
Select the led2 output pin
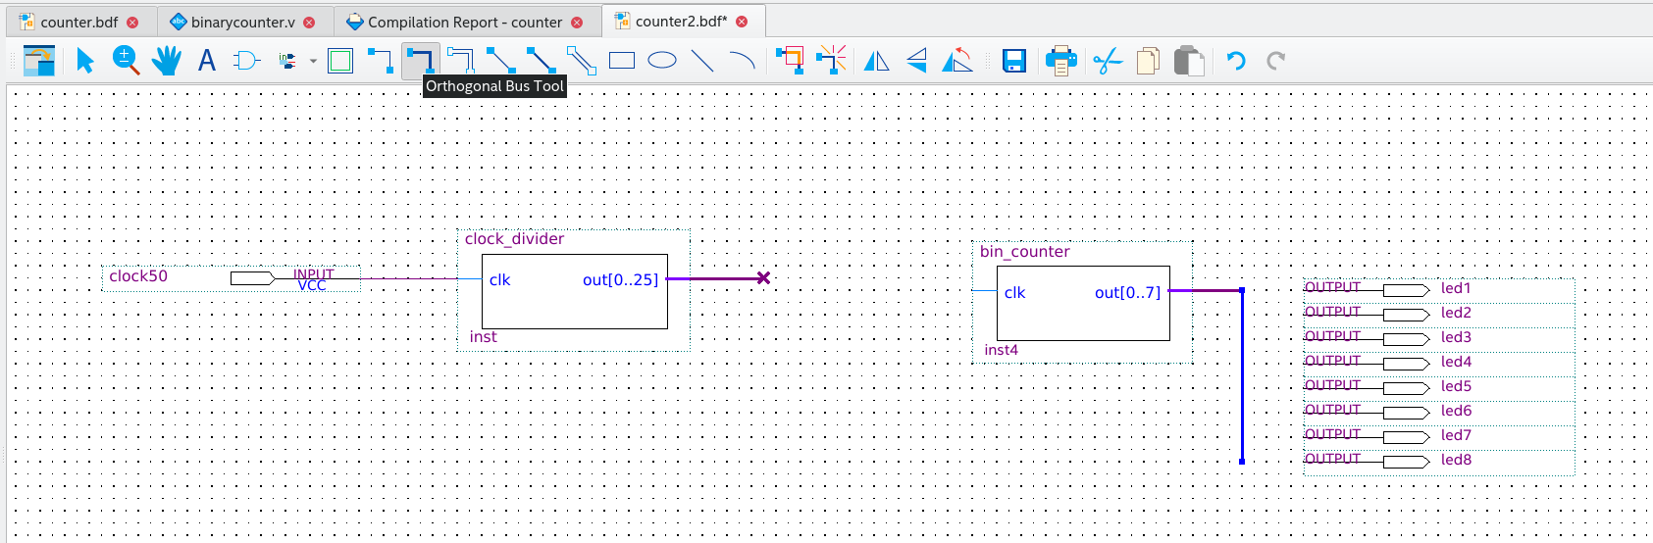1438,314
